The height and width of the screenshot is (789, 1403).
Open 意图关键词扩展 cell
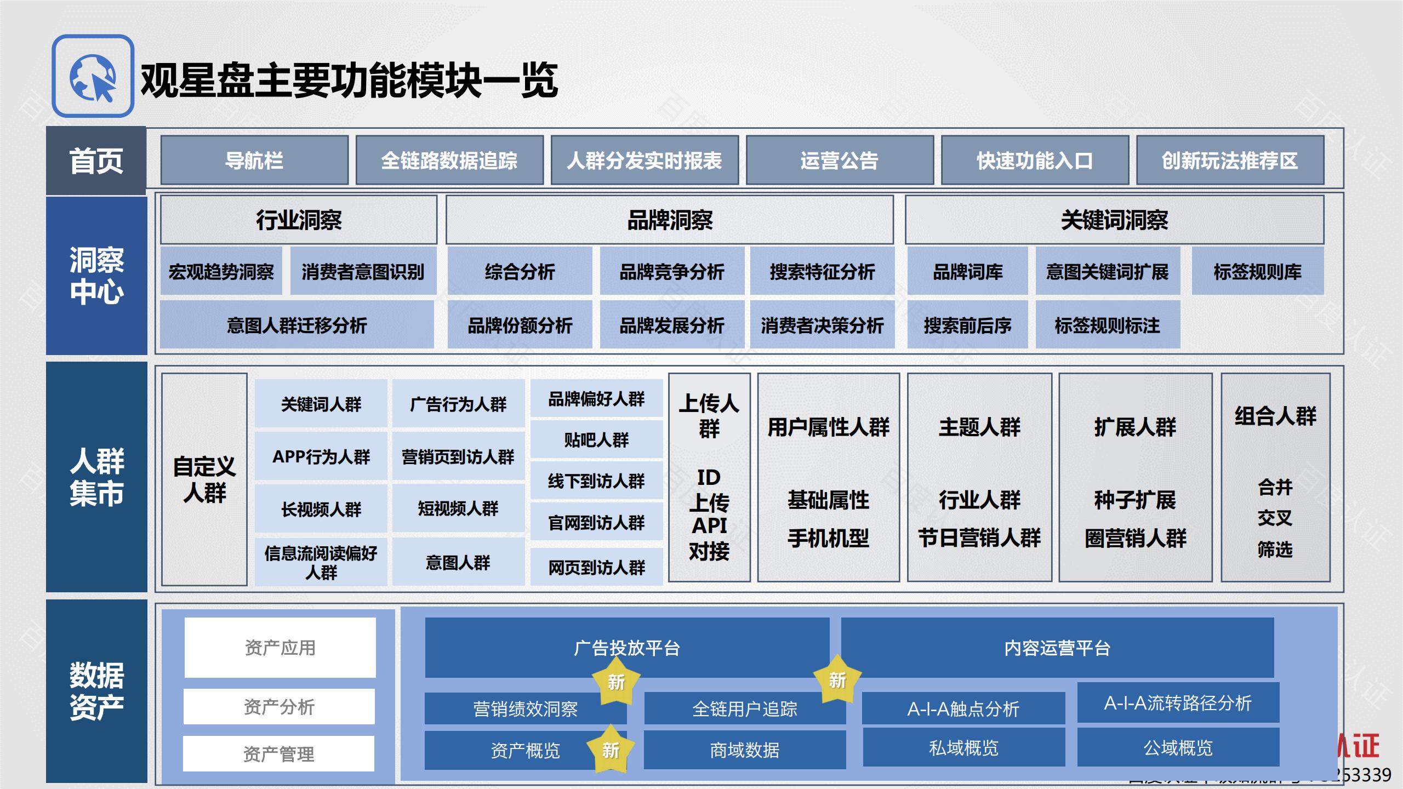pos(1108,271)
